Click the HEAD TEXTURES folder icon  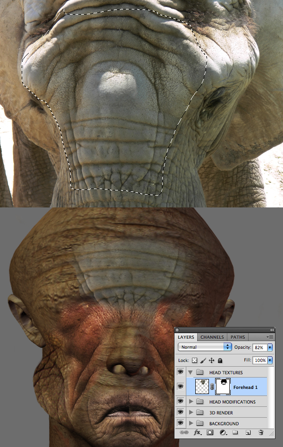(x=200, y=372)
